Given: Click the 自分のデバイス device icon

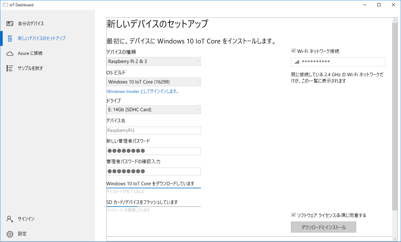Looking at the screenshot, I should pos(10,24).
